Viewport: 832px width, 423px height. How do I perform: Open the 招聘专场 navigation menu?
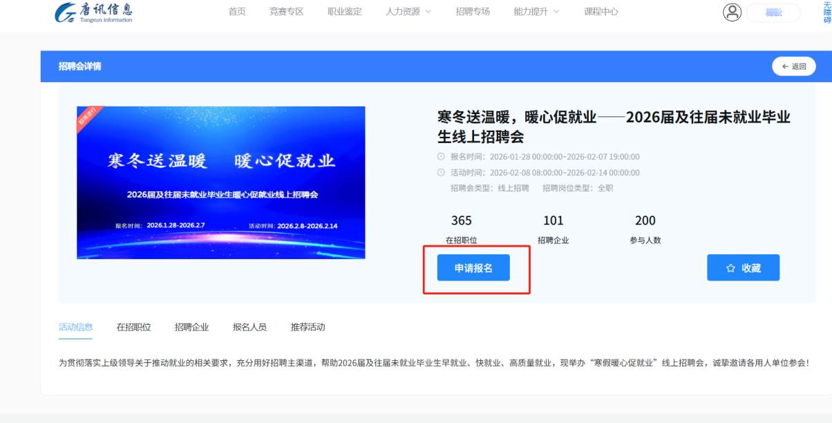click(x=473, y=11)
